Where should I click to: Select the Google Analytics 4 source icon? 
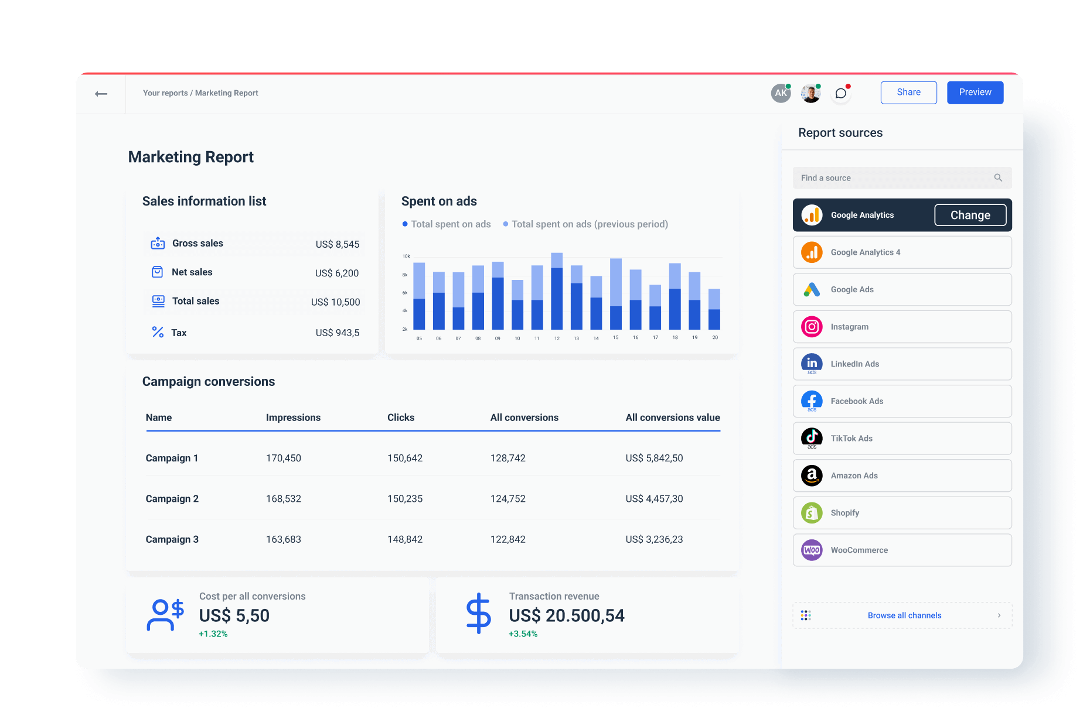pyautogui.click(x=812, y=252)
